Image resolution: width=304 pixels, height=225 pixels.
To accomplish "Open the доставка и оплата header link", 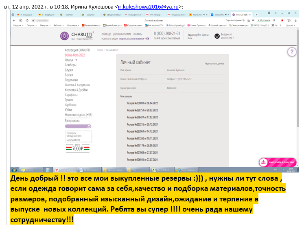I will pos(122,34).
